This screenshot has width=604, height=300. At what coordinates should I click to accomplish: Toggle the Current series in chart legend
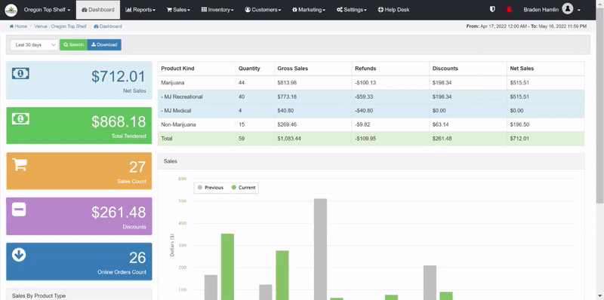[x=243, y=188]
